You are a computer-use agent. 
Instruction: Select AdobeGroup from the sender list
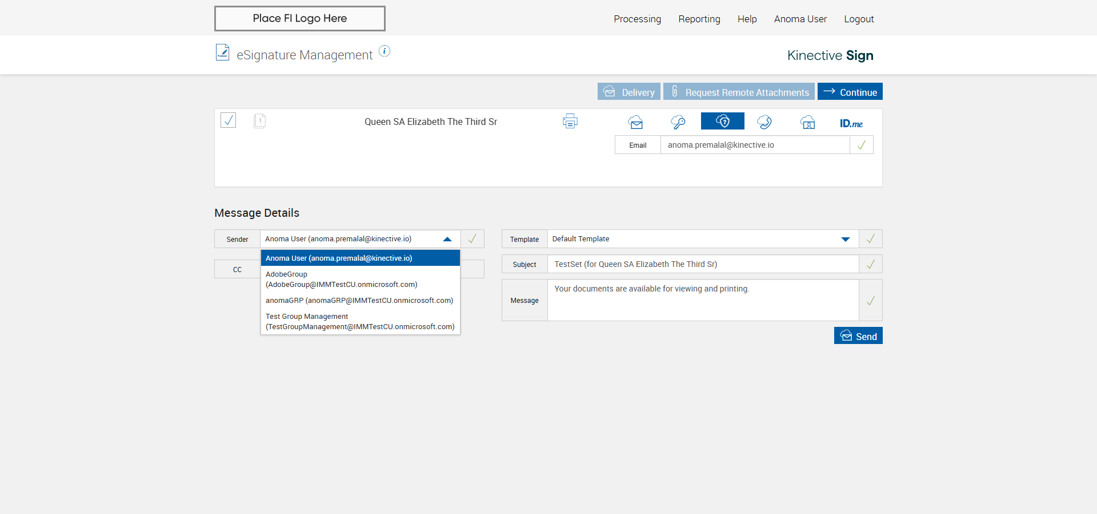pyautogui.click(x=341, y=279)
